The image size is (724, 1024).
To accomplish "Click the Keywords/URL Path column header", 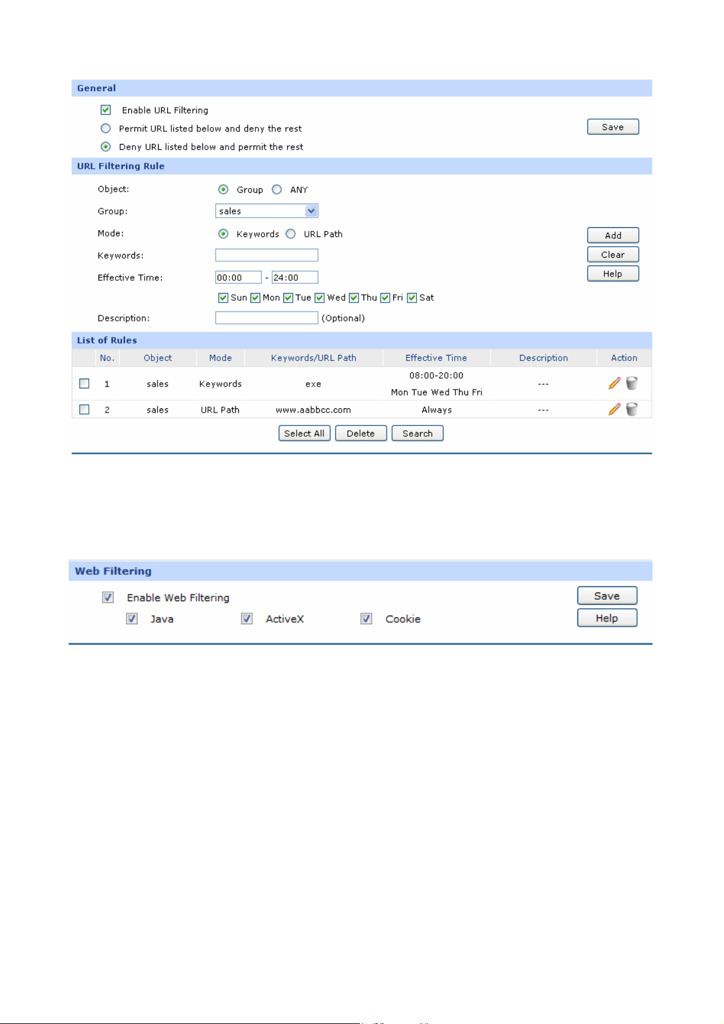I will (314, 358).
